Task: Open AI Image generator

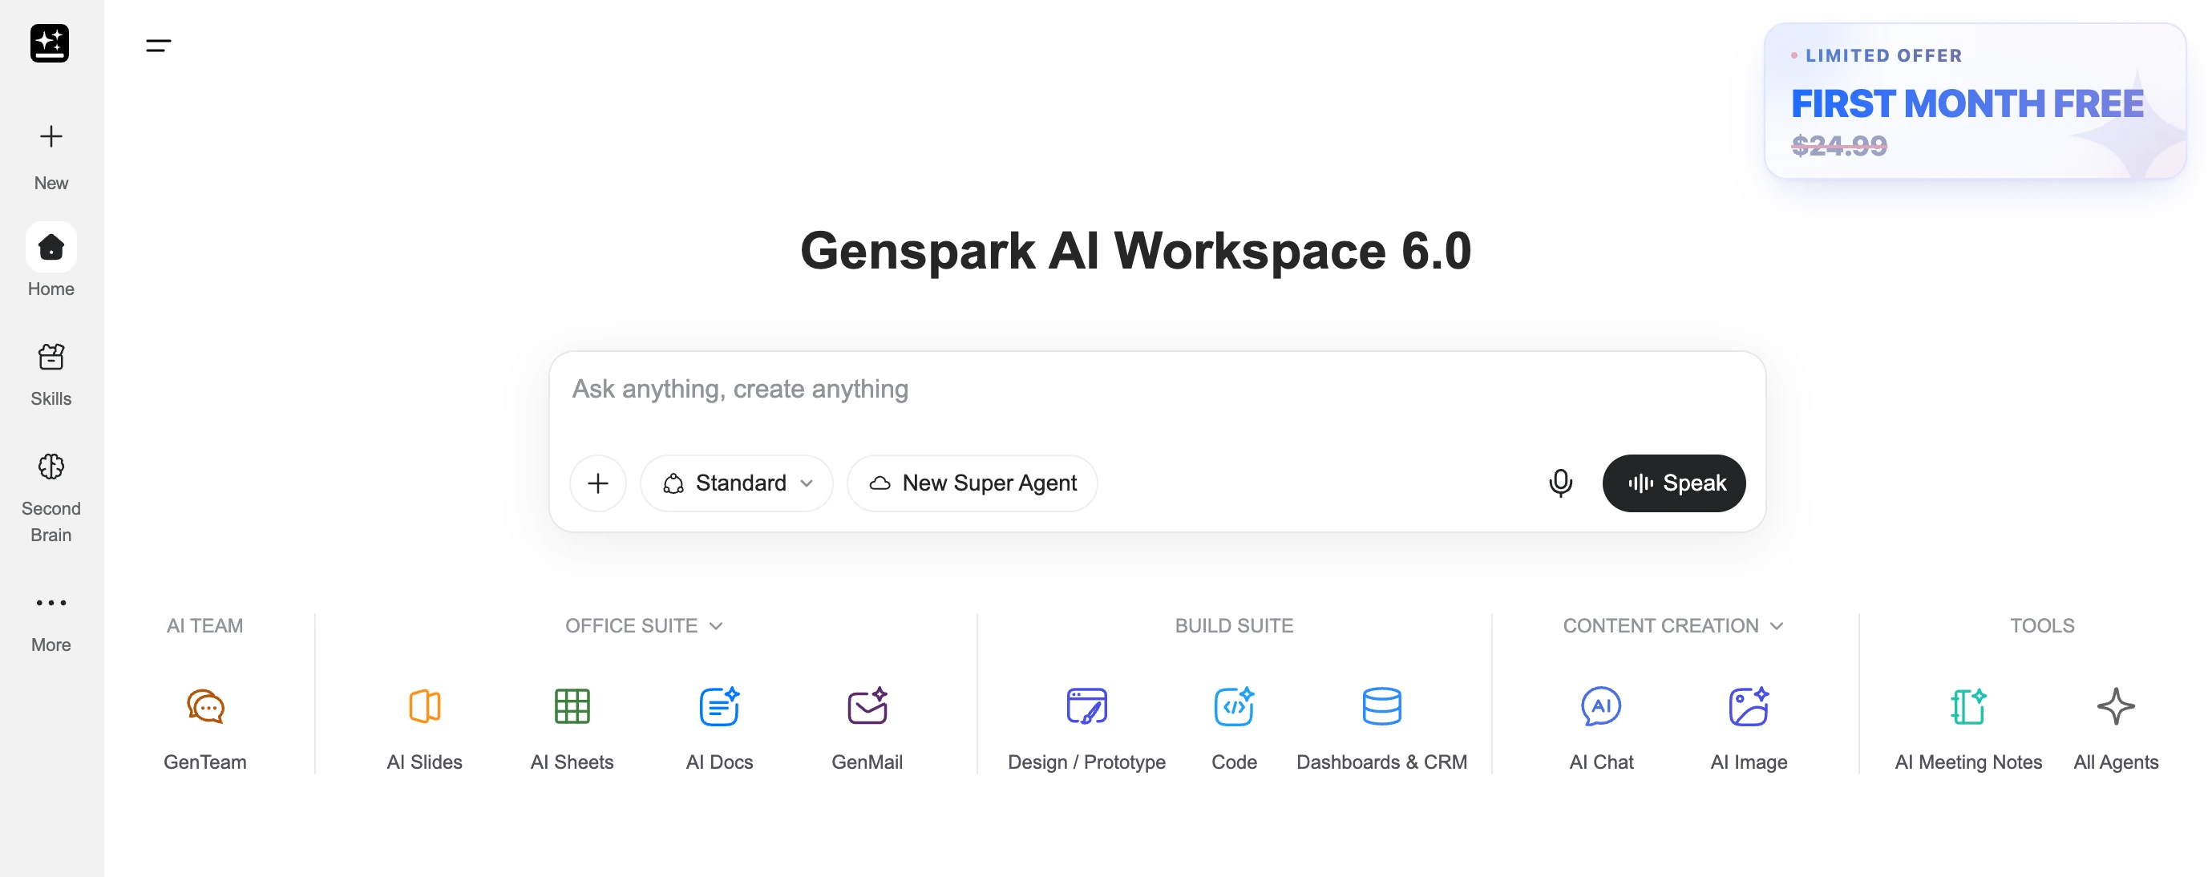Action: tap(1748, 729)
